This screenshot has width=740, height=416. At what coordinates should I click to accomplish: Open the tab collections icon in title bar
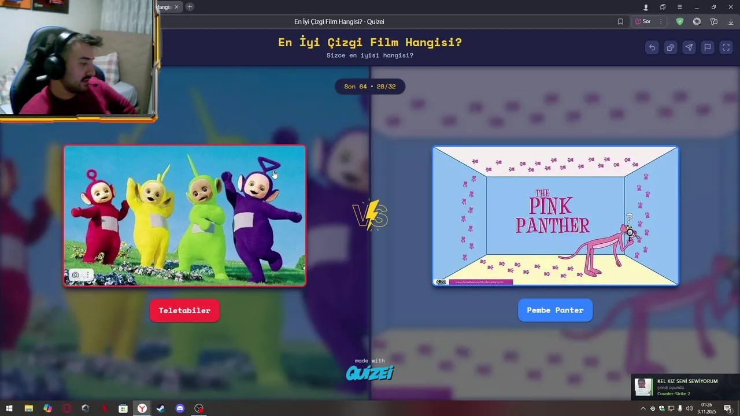(x=663, y=7)
